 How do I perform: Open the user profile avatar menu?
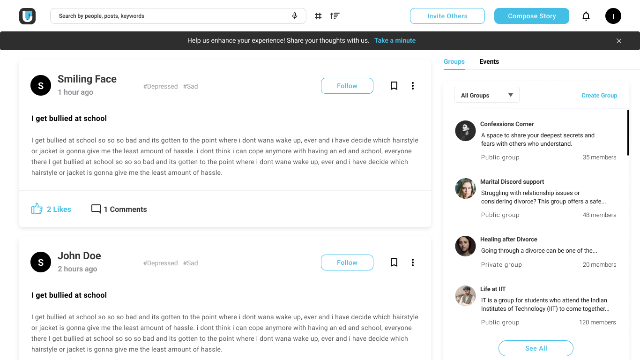tap(613, 16)
